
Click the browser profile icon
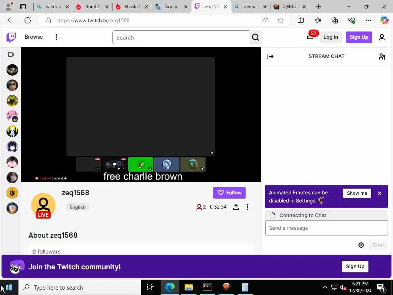[9, 7]
